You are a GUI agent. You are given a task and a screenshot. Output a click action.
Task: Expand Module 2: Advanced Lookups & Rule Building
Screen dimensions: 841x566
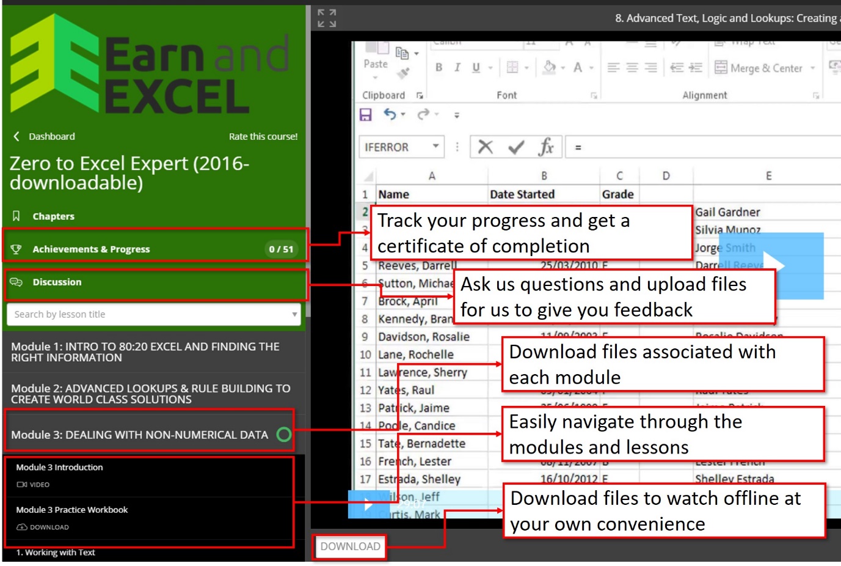point(153,394)
